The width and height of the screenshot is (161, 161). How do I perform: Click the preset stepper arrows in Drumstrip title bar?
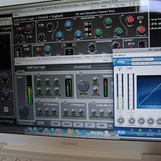point(93,60)
